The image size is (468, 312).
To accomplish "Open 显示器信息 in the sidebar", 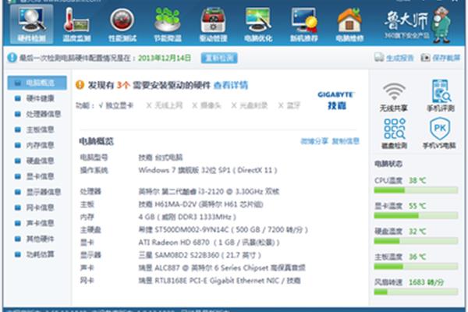I will coord(37,192).
